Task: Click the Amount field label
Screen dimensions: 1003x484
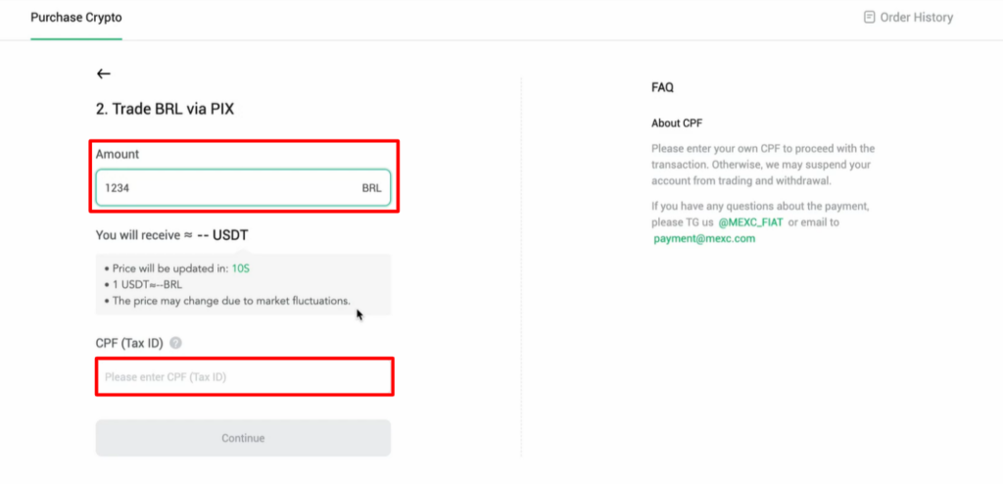Action: tap(118, 154)
